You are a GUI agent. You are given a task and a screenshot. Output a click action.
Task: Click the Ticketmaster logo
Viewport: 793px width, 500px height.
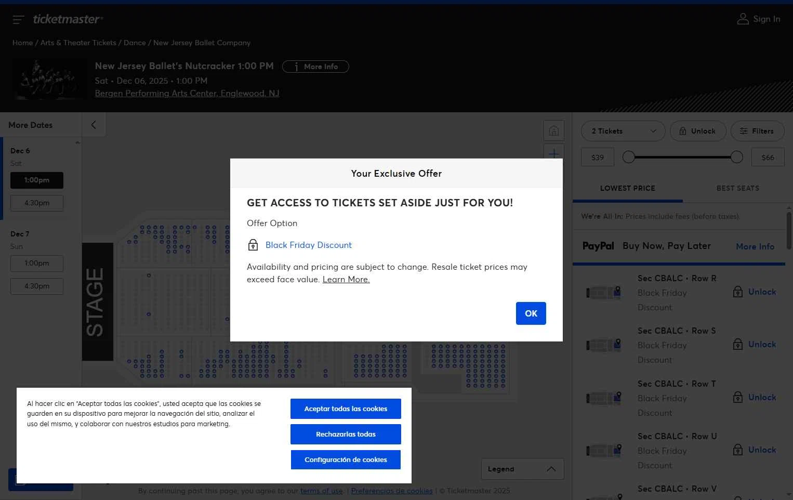68,19
